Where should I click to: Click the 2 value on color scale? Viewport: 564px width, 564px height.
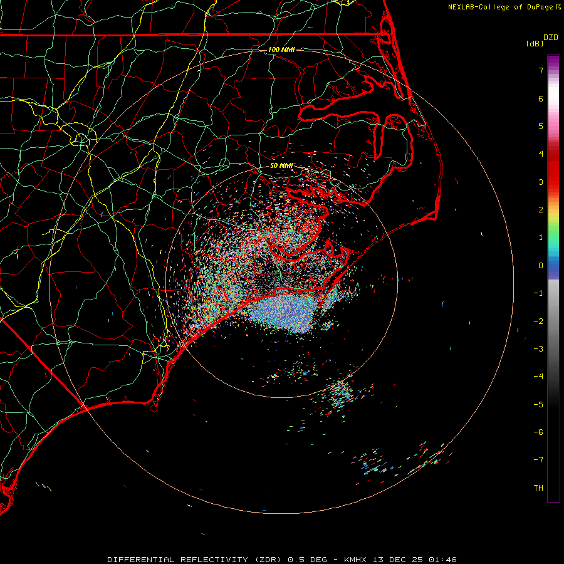pyautogui.click(x=541, y=210)
